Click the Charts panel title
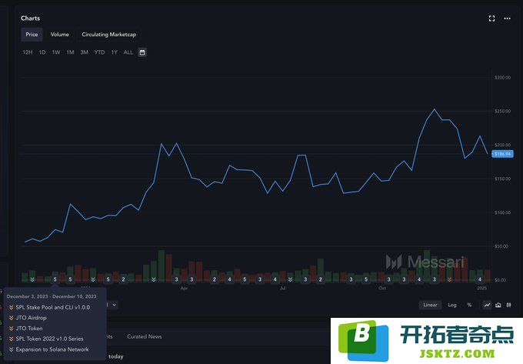The height and width of the screenshot is (364, 523). (30, 18)
